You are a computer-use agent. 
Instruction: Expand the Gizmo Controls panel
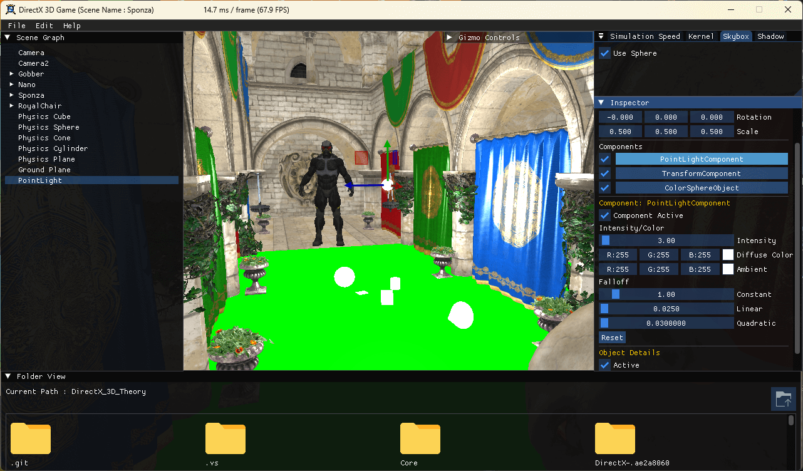(450, 36)
